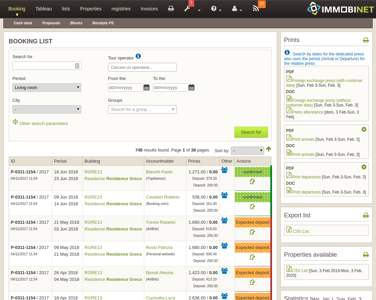The image size is (376, 300).
Task: Open the lists menu
Action: (66, 9)
